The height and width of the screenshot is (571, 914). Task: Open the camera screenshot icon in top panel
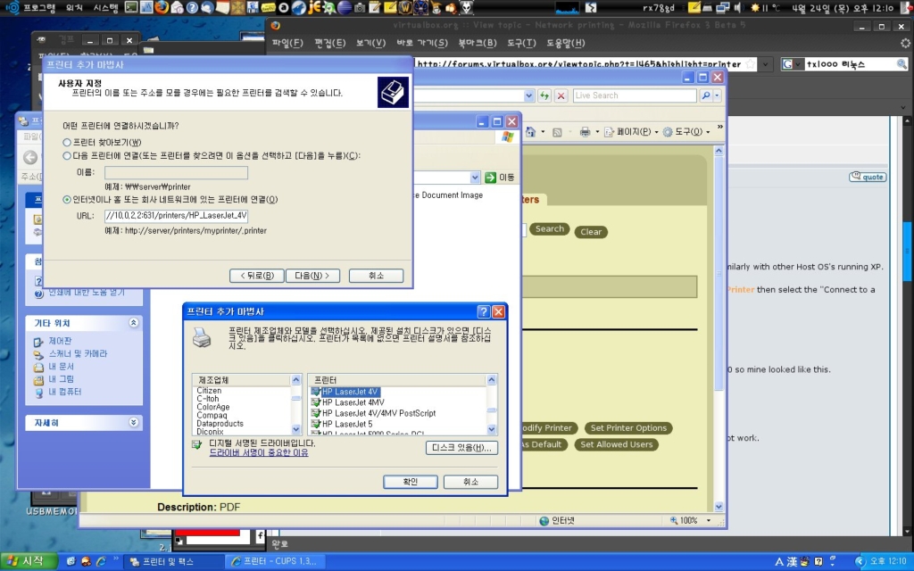[360, 7]
